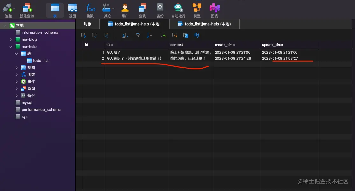
Task: Collapse the 本地 connection node
Action: click(5, 26)
